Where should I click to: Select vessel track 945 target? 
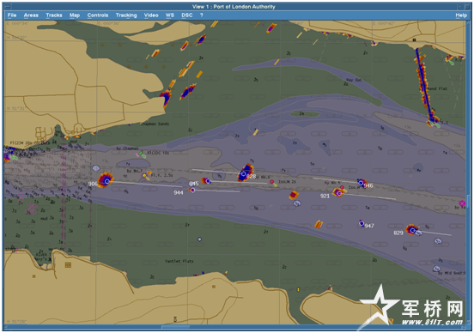pos(208,181)
